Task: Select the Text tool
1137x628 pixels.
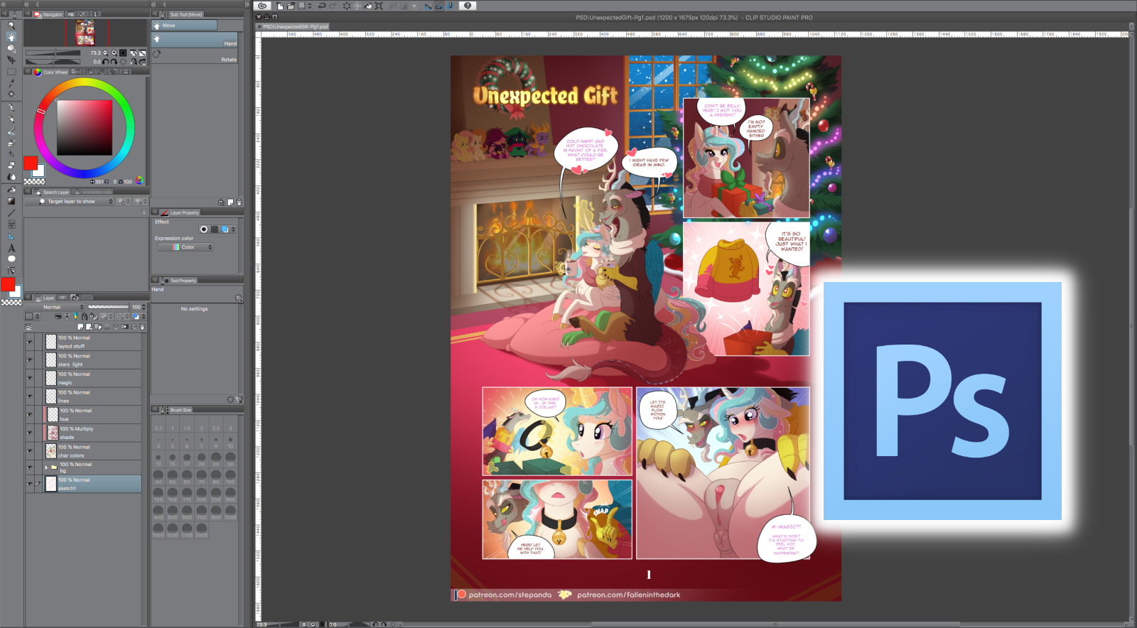Action: coord(11,248)
